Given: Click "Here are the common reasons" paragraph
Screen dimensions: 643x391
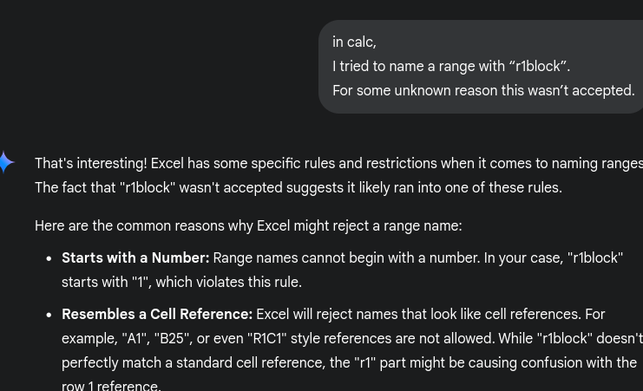Looking at the screenshot, I should (x=248, y=225).
